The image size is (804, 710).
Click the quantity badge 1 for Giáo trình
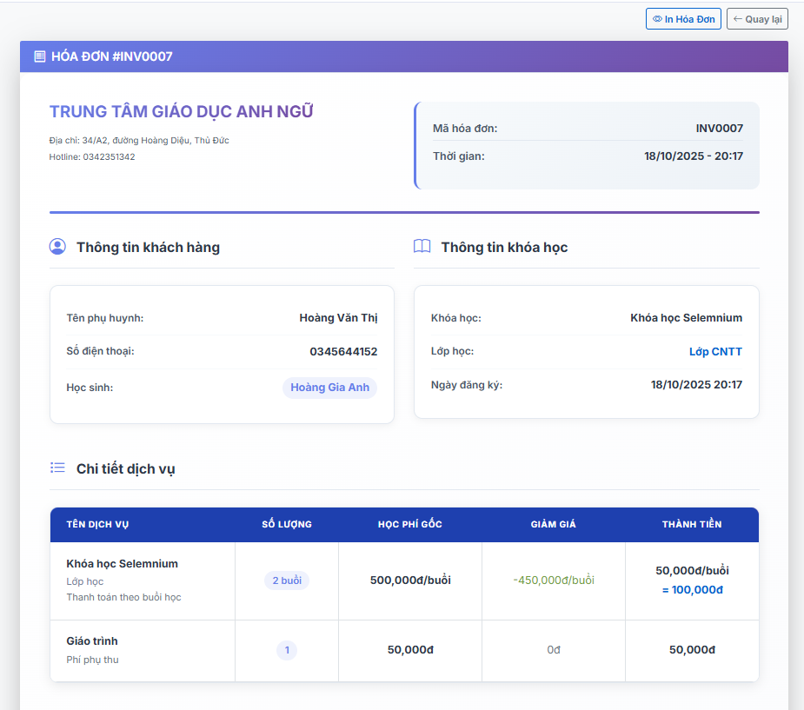pyautogui.click(x=286, y=650)
